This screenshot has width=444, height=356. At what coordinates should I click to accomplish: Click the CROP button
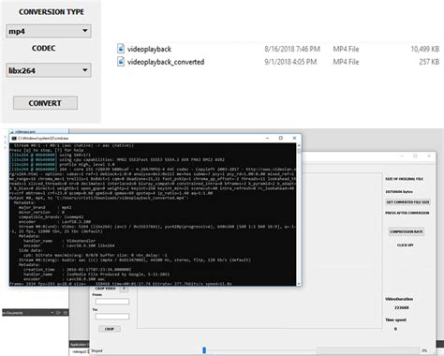point(110,329)
